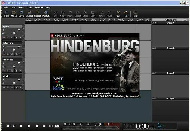The height and width of the screenshot is (131, 190).
Task: Arm the Music track for recording
Action: [x=4, y=87]
